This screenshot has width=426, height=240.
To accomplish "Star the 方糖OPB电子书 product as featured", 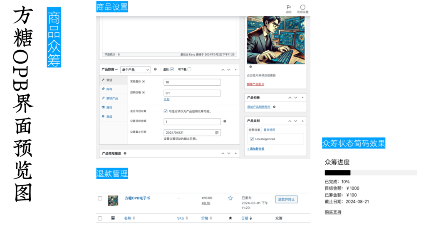I will (230, 198).
